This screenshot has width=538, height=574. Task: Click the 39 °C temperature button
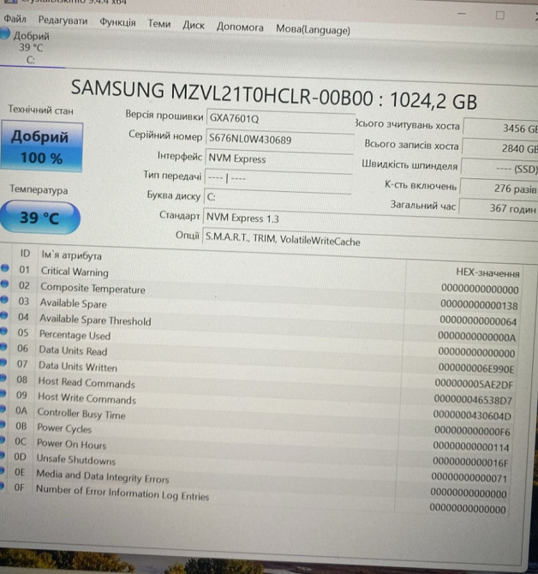tap(40, 218)
